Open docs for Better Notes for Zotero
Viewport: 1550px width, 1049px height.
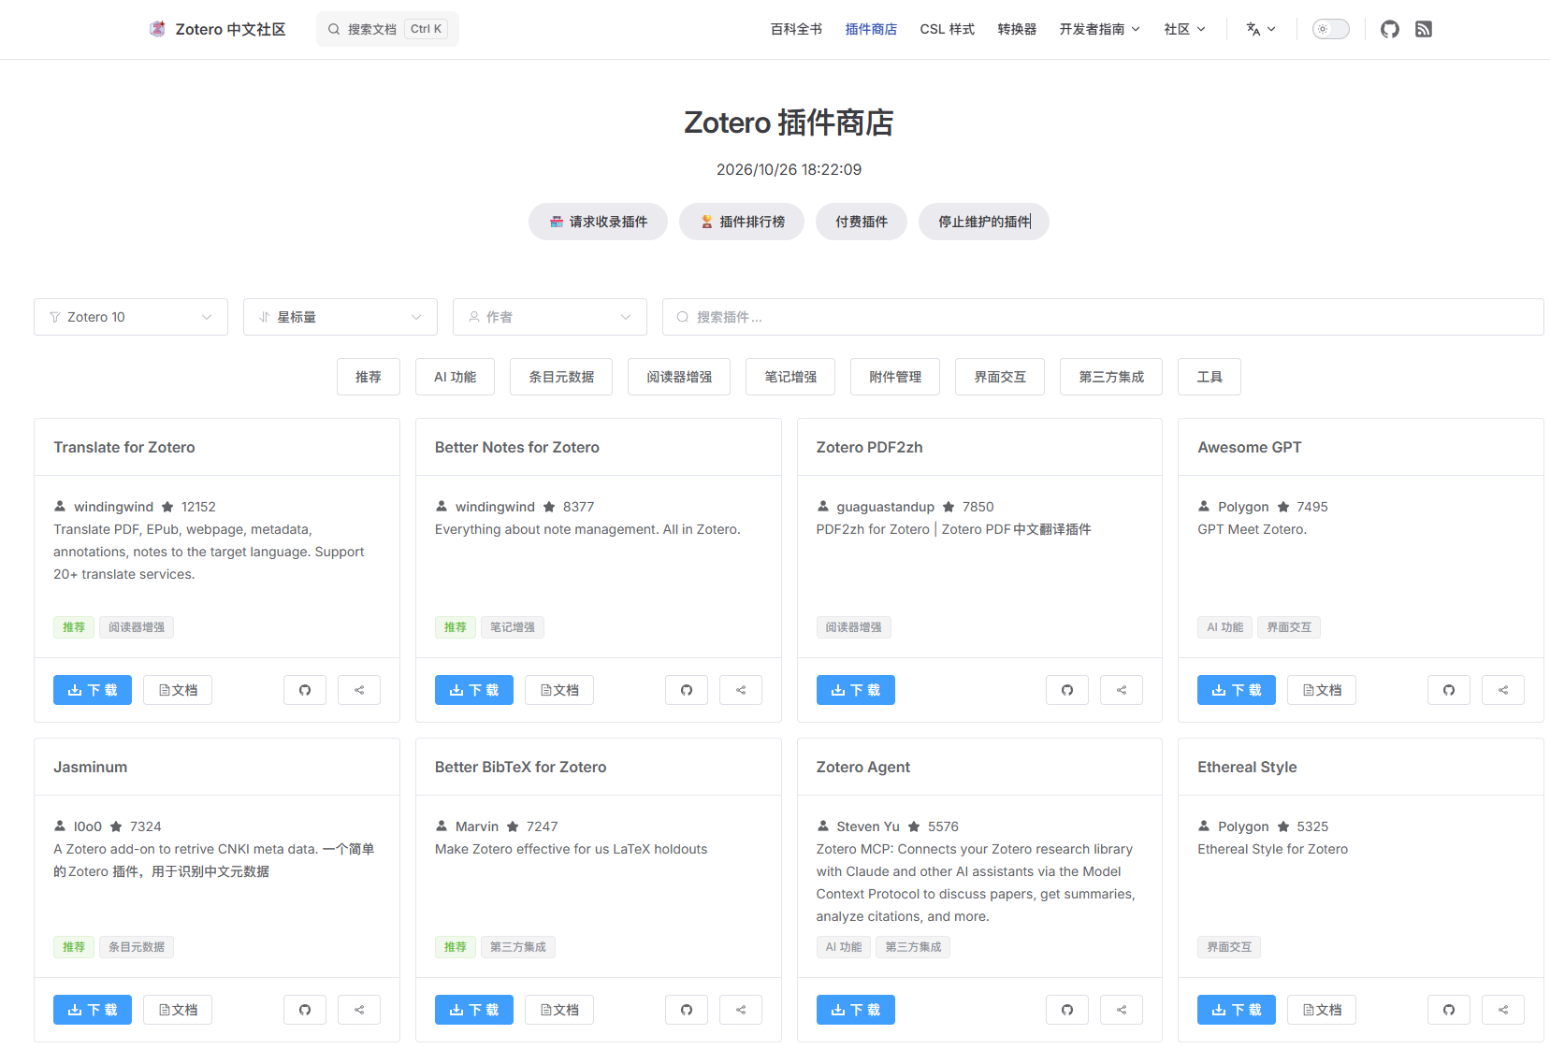coord(559,690)
